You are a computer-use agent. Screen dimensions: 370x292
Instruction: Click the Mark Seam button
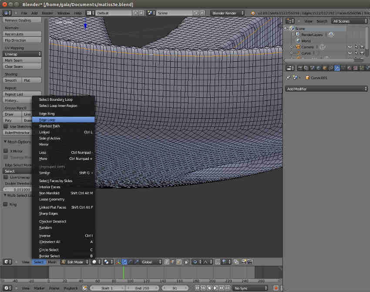coord(22,60)
